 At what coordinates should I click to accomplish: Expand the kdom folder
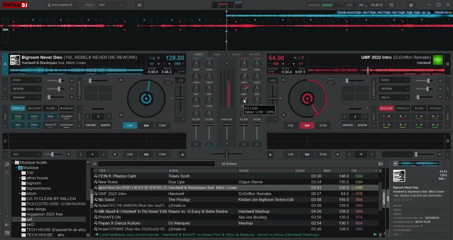[20, 193]
